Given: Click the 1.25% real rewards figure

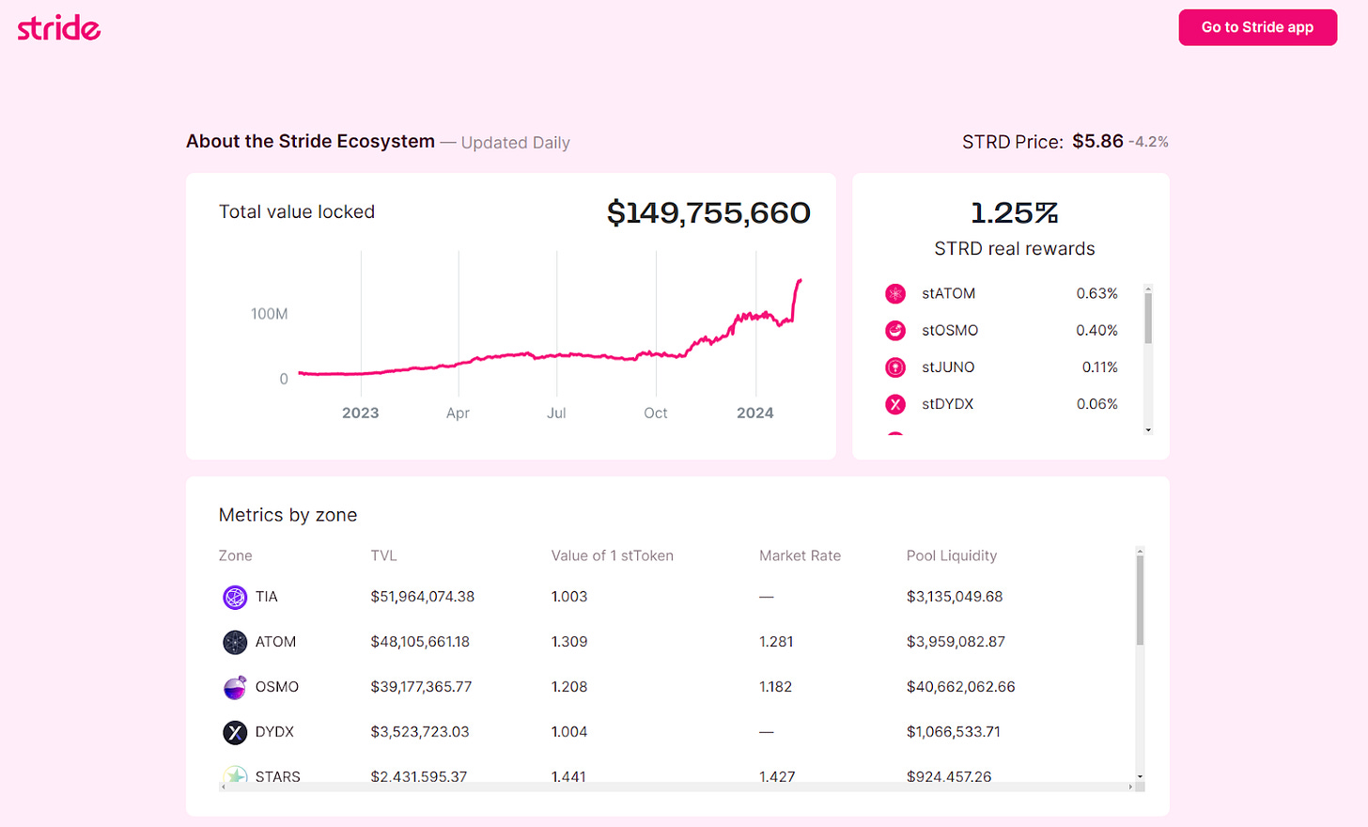Looking at the screenshot, I should tap(1015, 213).
